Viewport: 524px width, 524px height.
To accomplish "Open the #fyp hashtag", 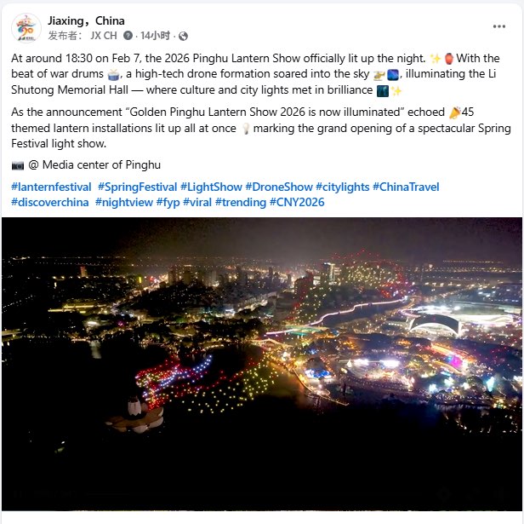I will point(168,202).
